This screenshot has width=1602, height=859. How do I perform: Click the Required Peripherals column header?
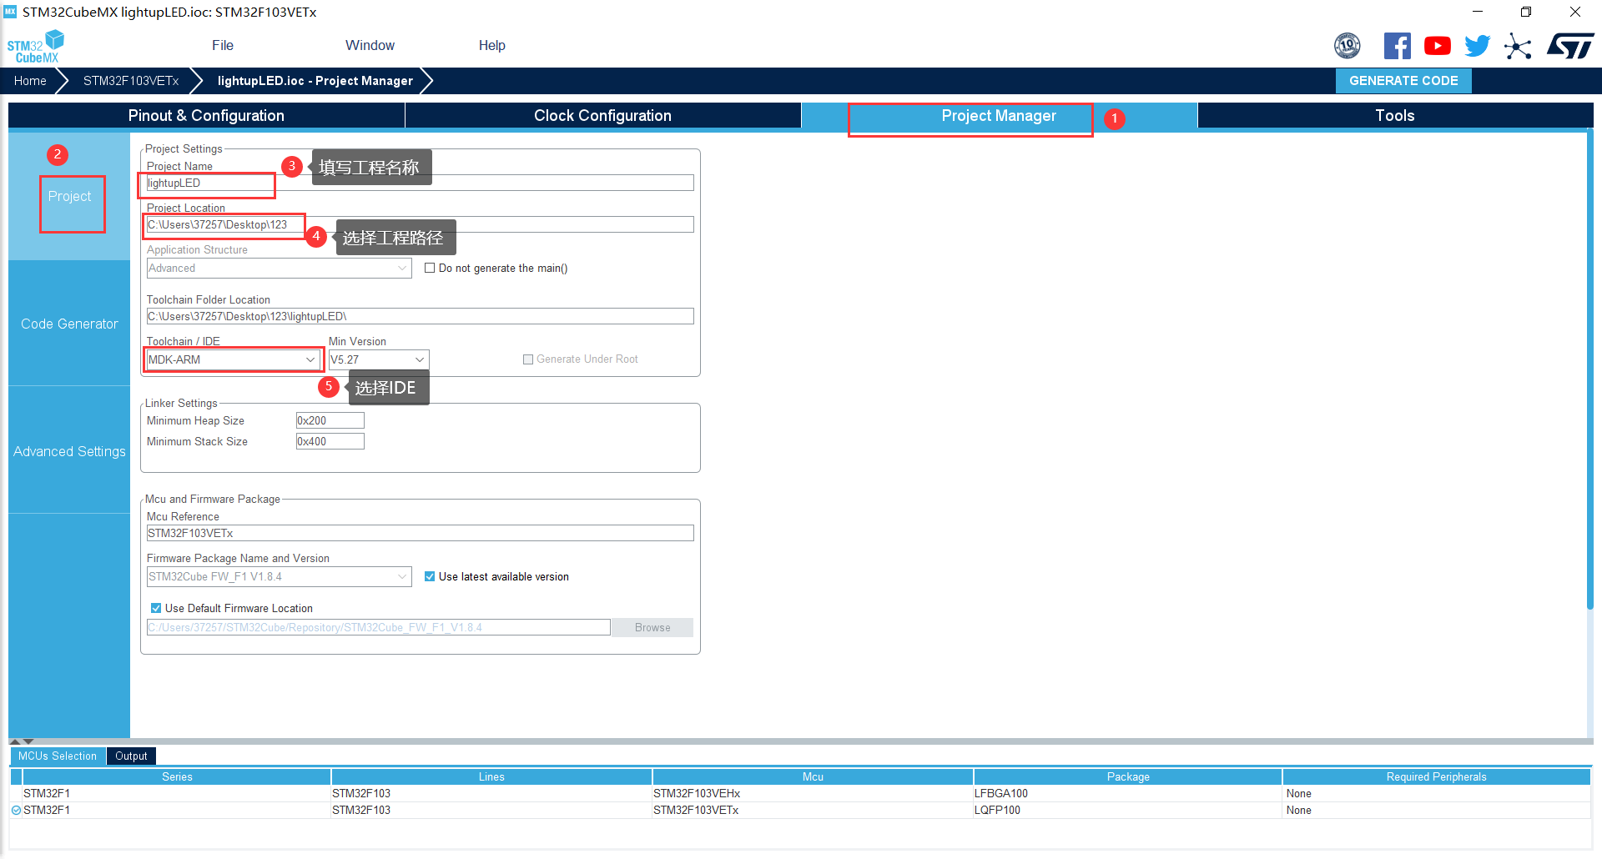(1436, 777)
